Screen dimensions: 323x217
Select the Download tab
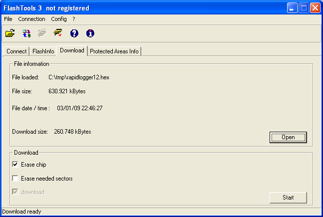pos(72,50)
